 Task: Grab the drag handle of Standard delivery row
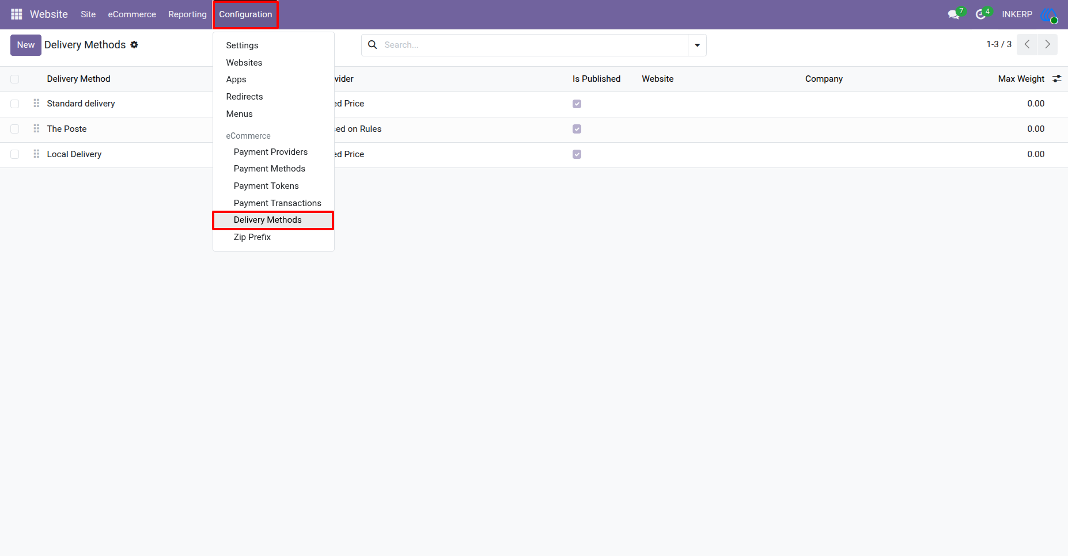36,104
